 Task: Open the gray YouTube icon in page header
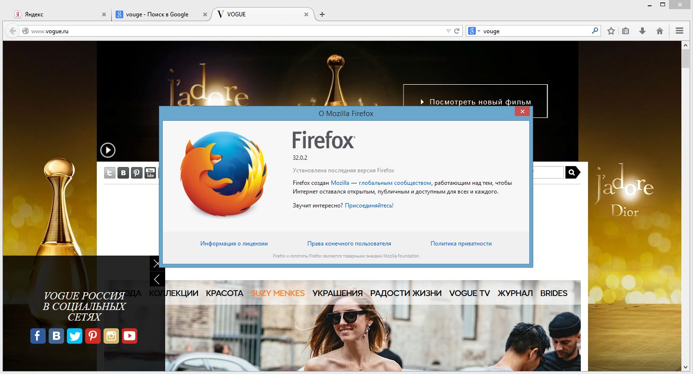(150, 173)
